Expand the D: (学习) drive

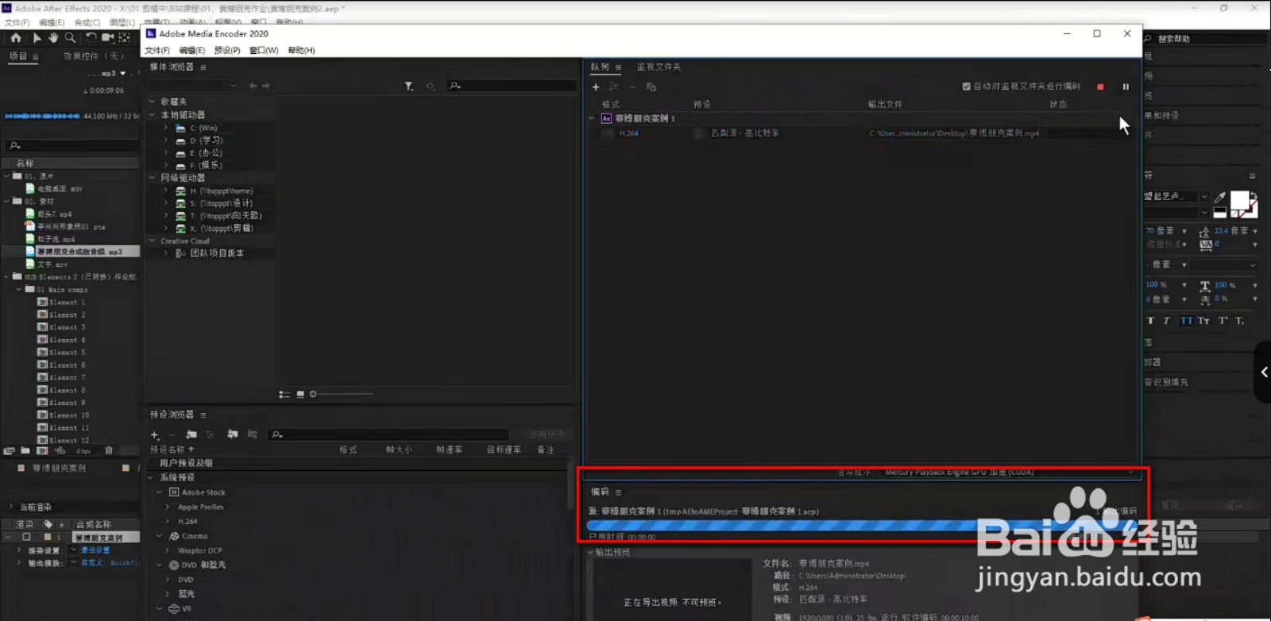point(166,141)
